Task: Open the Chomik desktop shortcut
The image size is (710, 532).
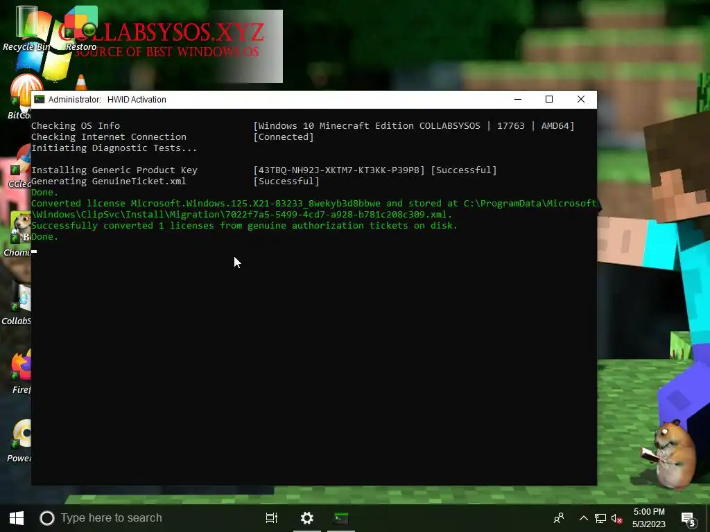Action: point(17,234)
